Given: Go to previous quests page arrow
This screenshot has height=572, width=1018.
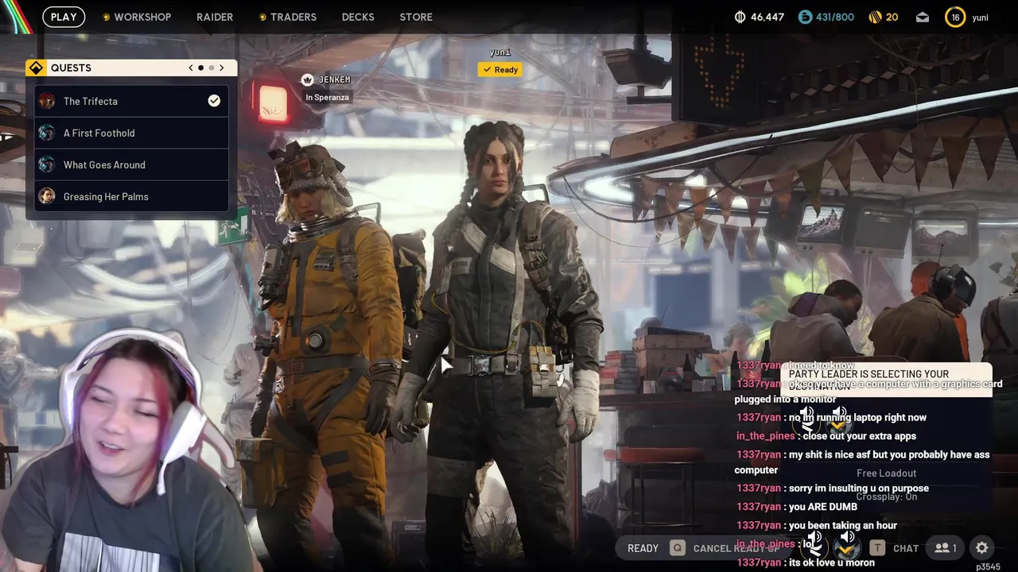Looking at the screenshot, I should point(191,68).
